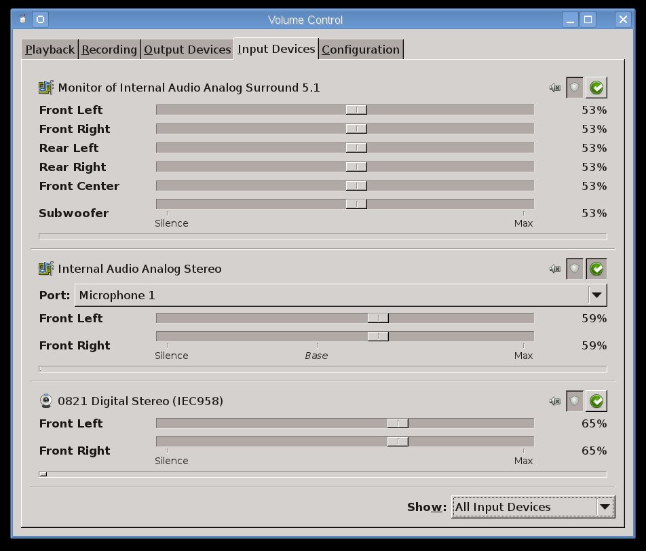The image size is (646, 551).
Task: Click the sound card icon beside Monitor of Internal Audio
Action: pos(45,88)
